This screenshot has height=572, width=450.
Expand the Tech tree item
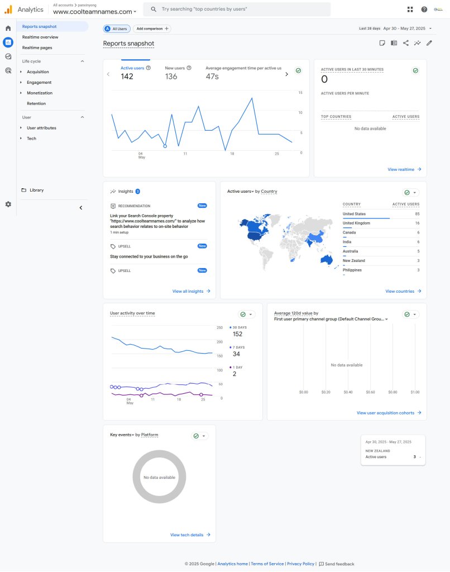point(21,139)
